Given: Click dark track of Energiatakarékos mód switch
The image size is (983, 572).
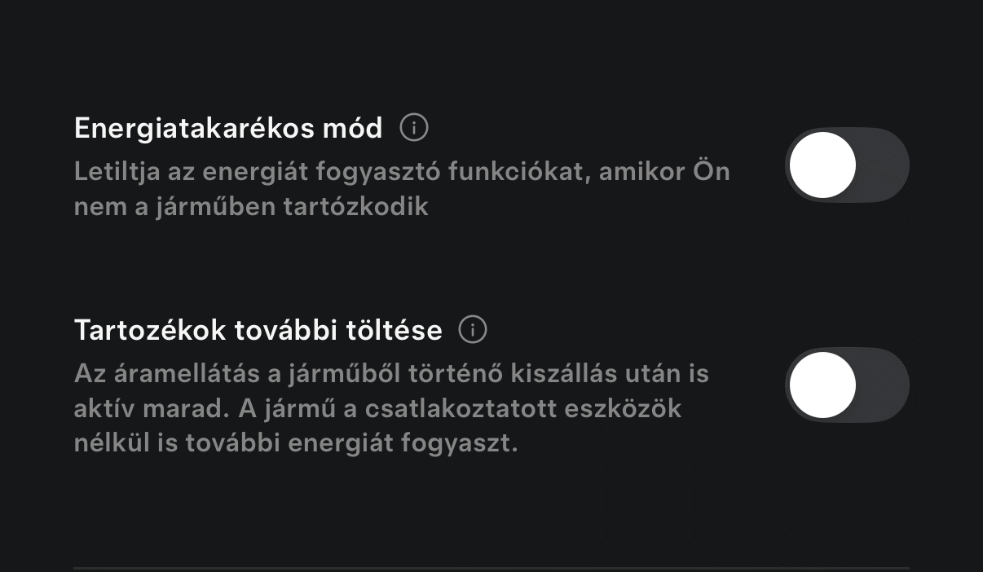Looking at the screenshot, I should pyautogui.click(x=884, y=165).
